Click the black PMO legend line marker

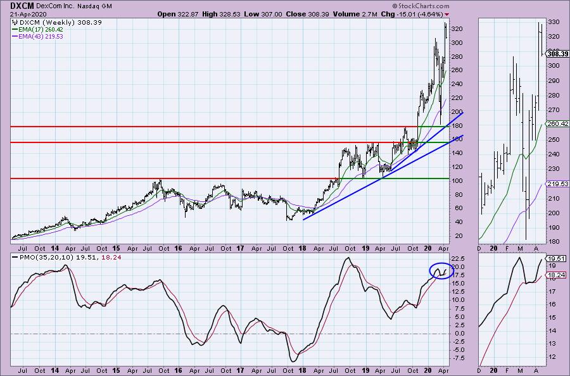click(x=15, y=257)
